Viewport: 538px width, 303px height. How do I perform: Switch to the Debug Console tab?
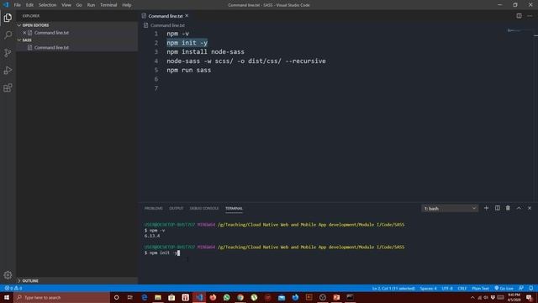pos(203,208)
